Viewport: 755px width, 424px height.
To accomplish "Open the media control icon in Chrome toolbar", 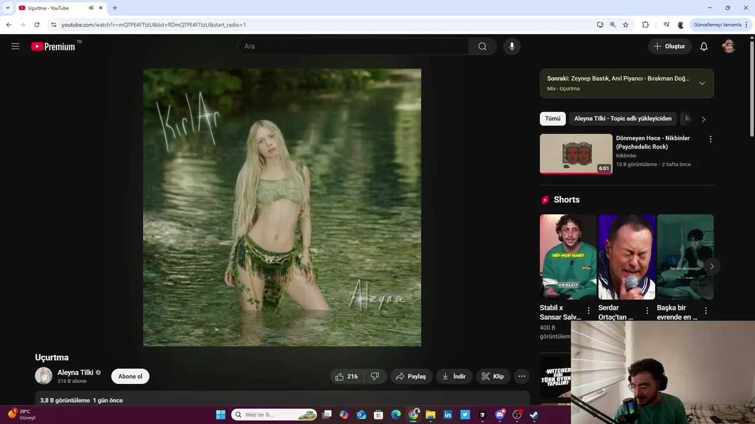I will coord(666,25).
